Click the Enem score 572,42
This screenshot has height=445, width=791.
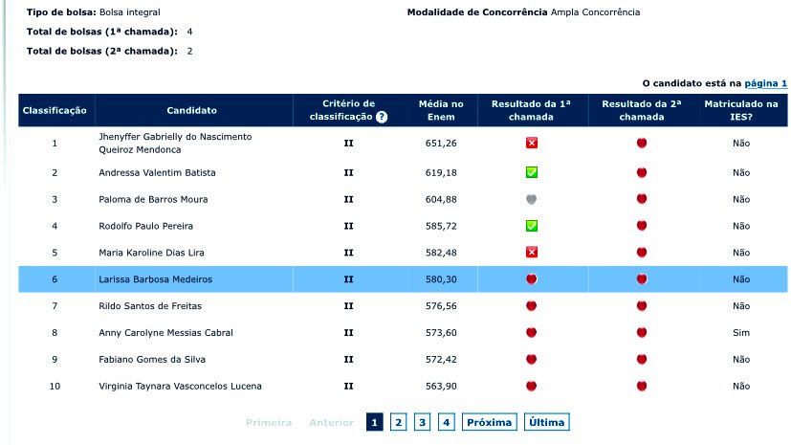click(x=441, y=360)
